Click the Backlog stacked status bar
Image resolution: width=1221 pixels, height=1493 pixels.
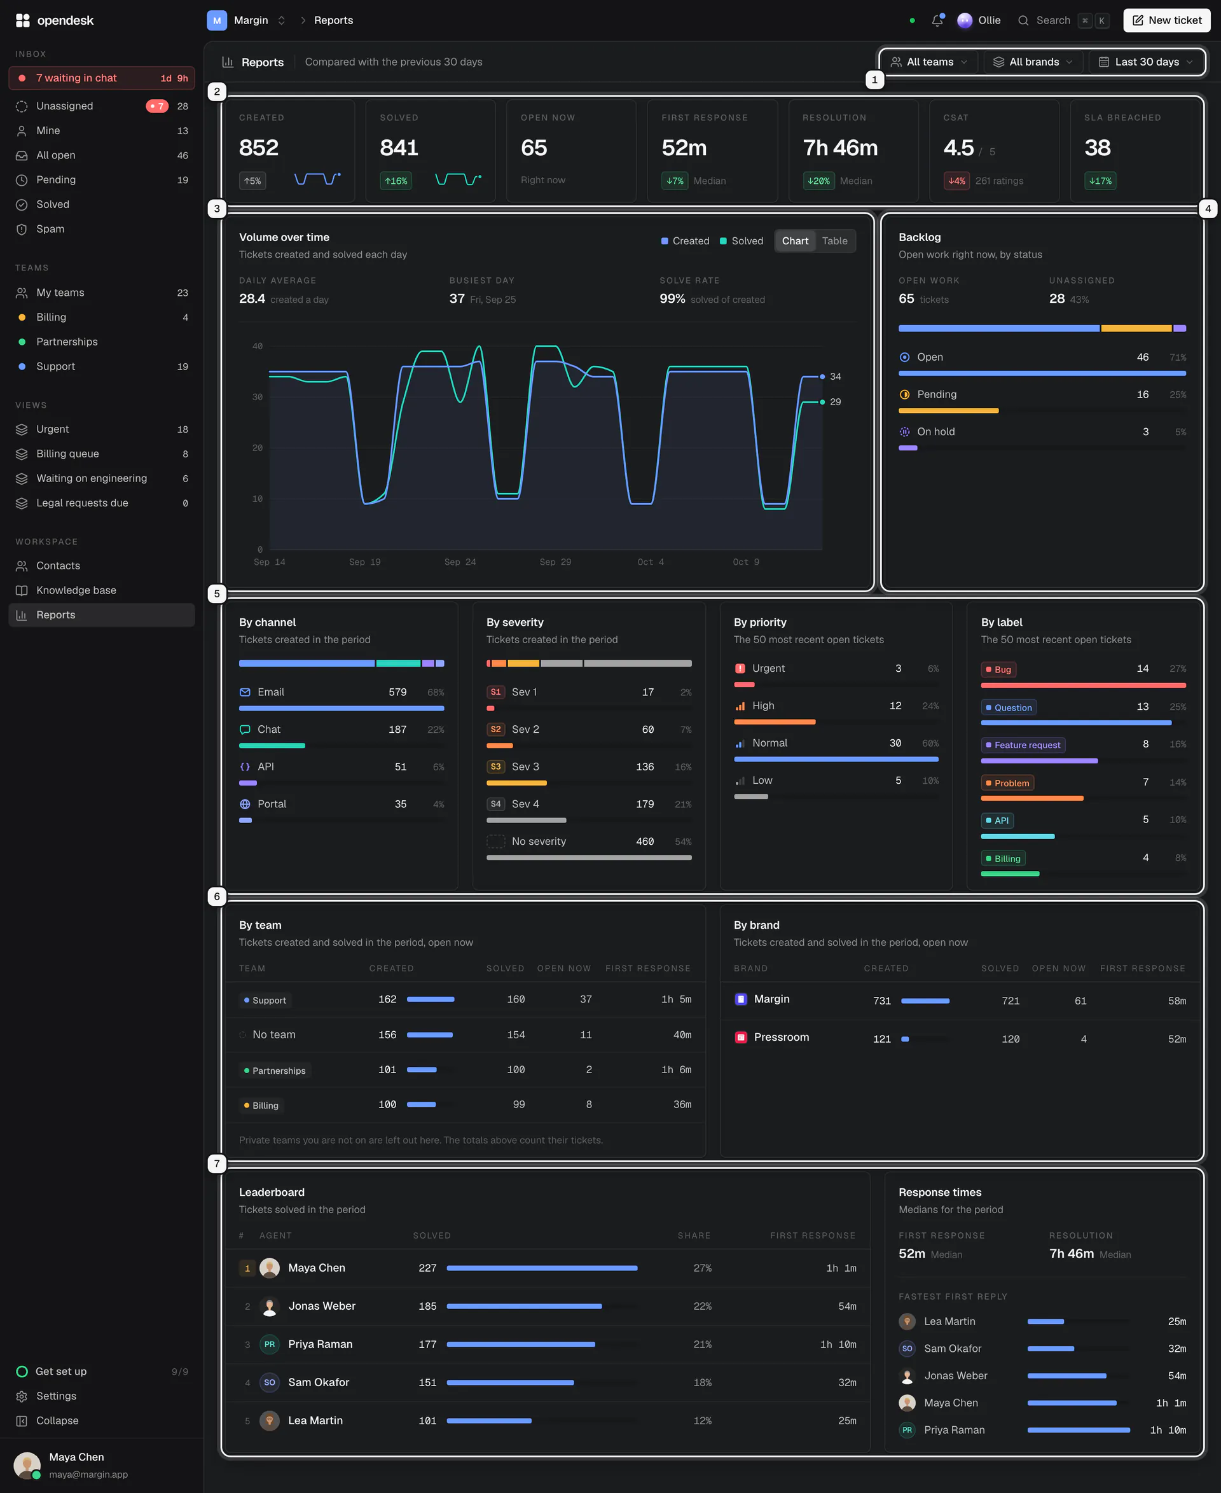pyautogui.click(x=1042, y=329)
